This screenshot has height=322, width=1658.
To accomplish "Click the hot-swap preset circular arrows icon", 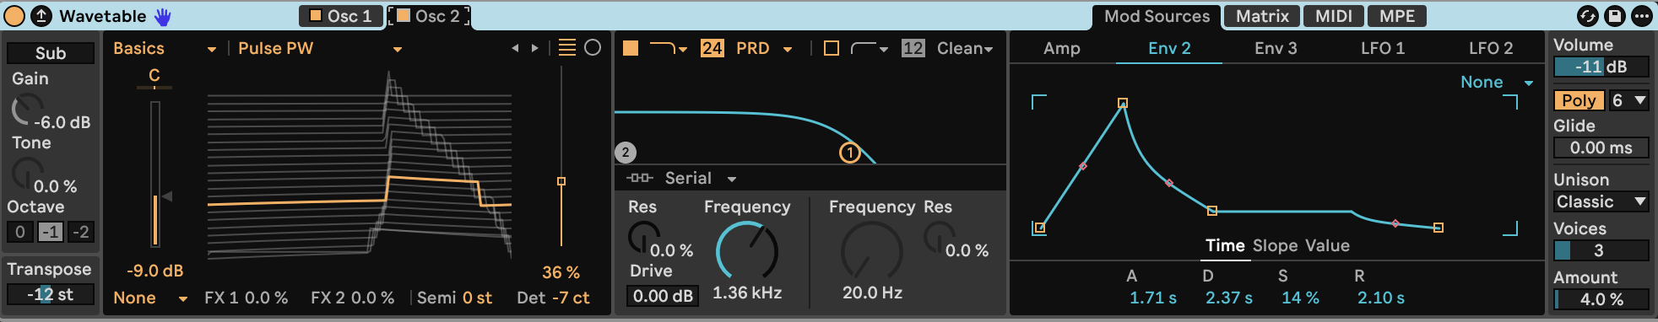I will pyautogui.click(x=1588, y=16).
